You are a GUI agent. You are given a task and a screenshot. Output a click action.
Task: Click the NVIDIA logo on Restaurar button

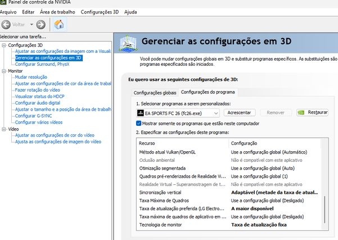[301, 112]
